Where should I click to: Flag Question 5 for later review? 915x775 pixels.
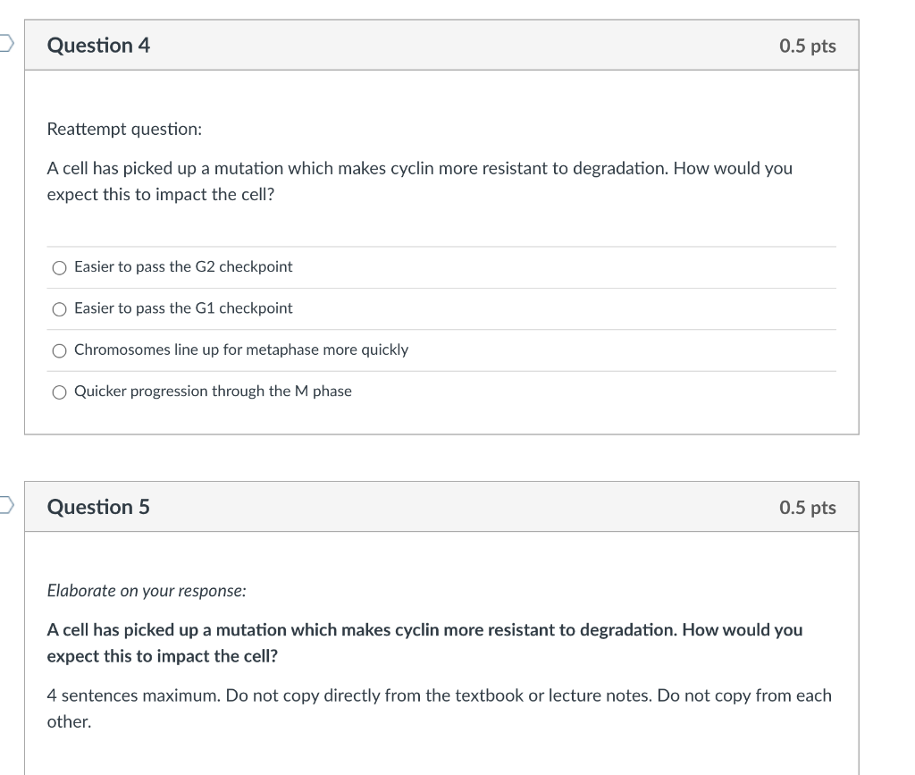6,505
